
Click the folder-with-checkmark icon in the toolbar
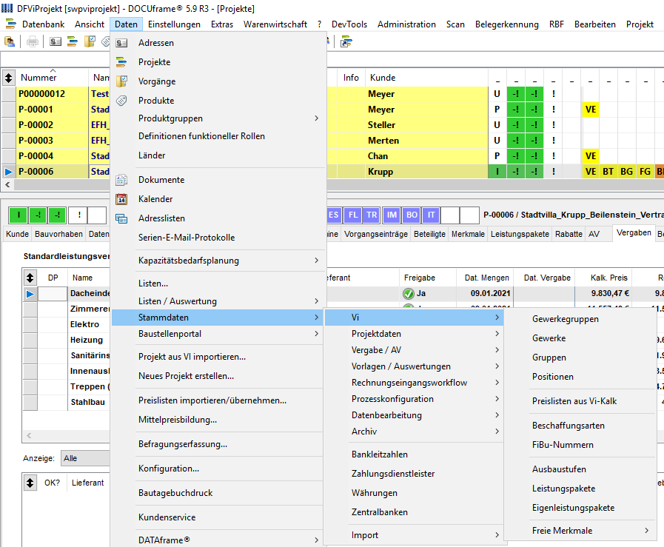click(x=90, y=42)
